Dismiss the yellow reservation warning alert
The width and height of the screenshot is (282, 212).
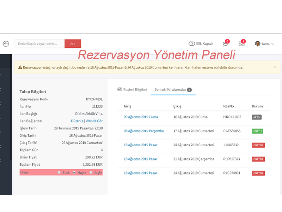click(x=275, y=67)
